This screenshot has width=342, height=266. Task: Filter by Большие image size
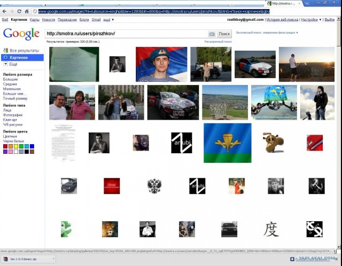coord(11,80)
